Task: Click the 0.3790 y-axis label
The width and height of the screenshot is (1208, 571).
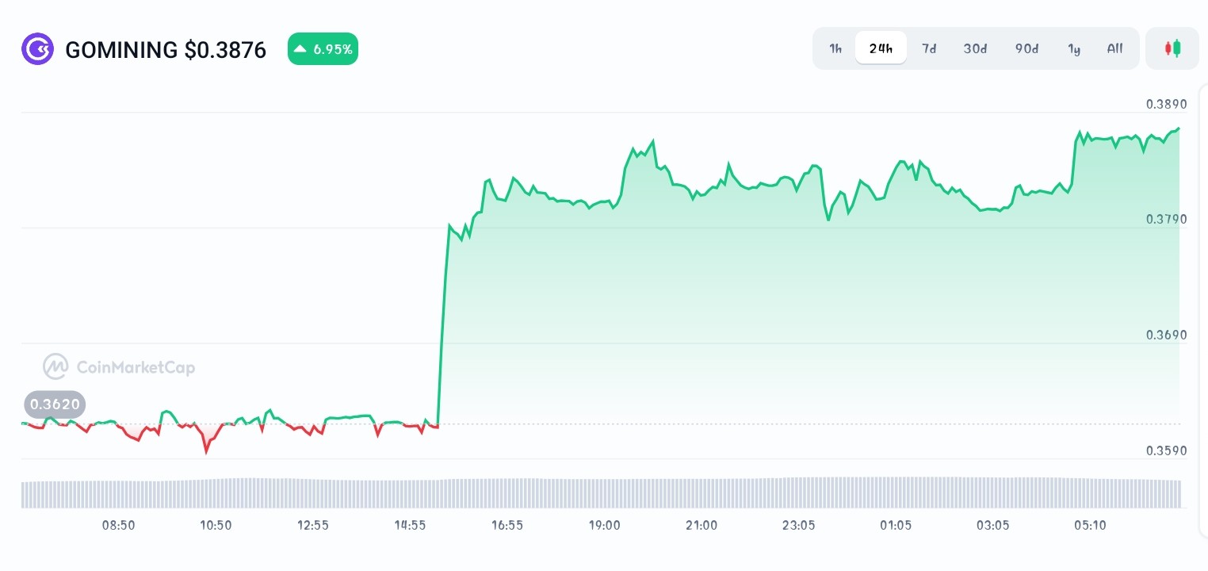Action: (x=1167, y=219)
